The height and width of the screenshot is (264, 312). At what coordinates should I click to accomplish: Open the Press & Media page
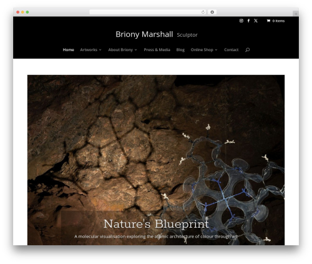tap(157, 50)
